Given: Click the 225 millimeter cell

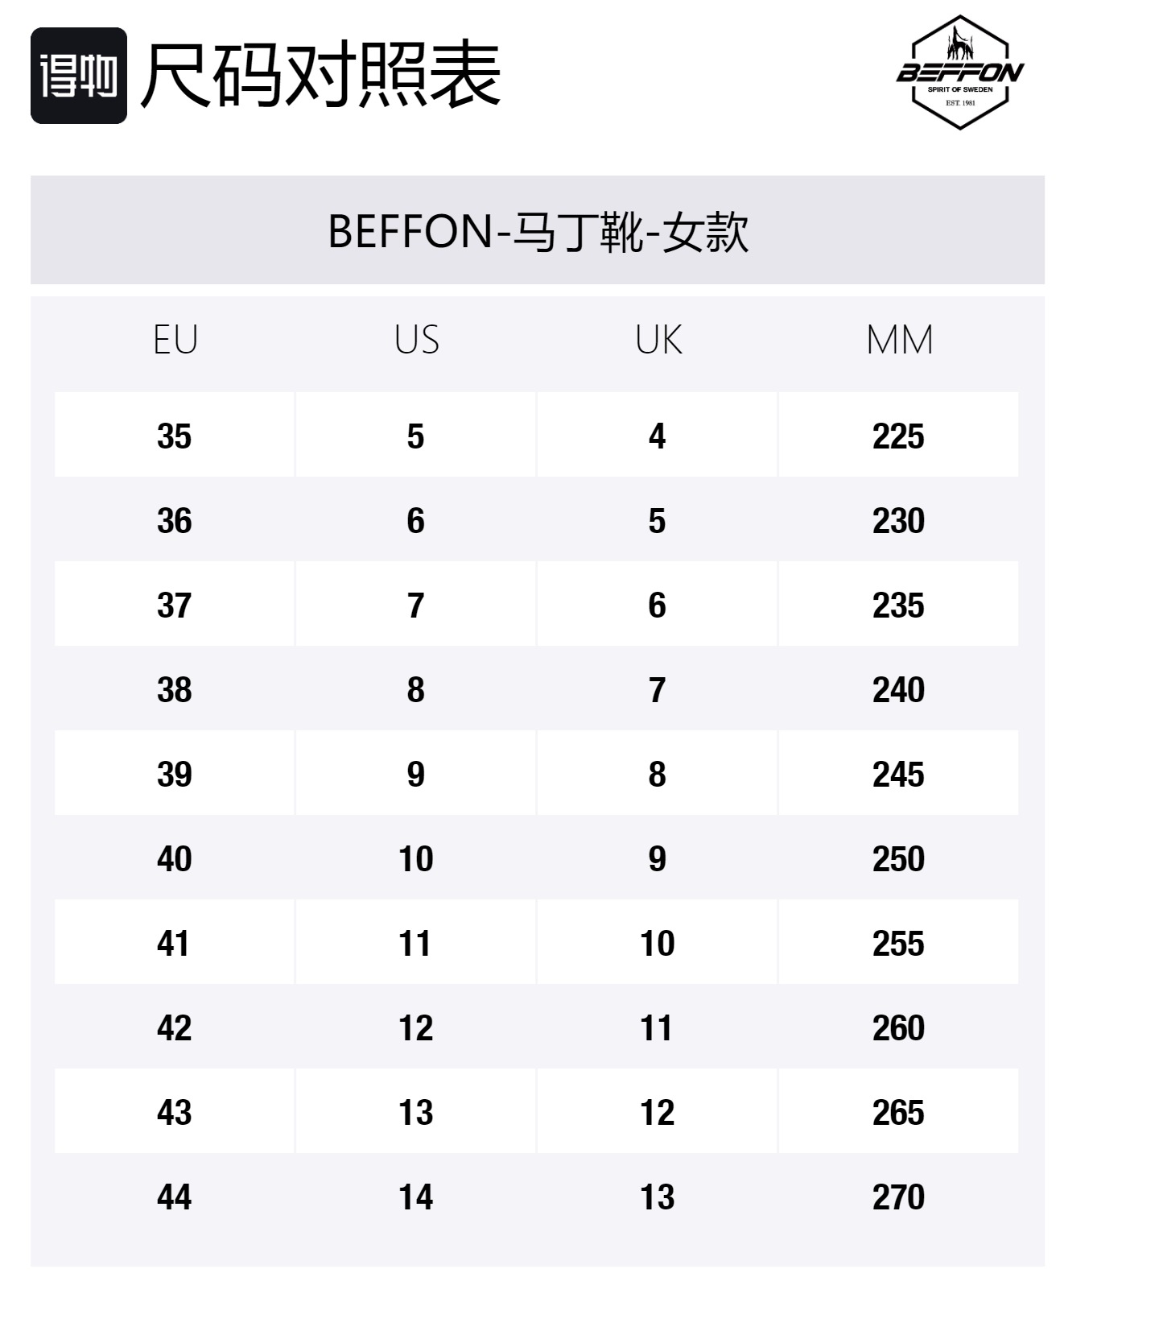Looking at the screenshot, I should pyautogui.click(x=898, y=436).
